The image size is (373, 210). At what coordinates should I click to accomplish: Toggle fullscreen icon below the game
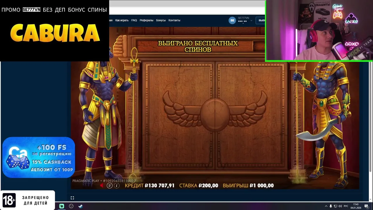pyautogui.click(x=72, y=198)
